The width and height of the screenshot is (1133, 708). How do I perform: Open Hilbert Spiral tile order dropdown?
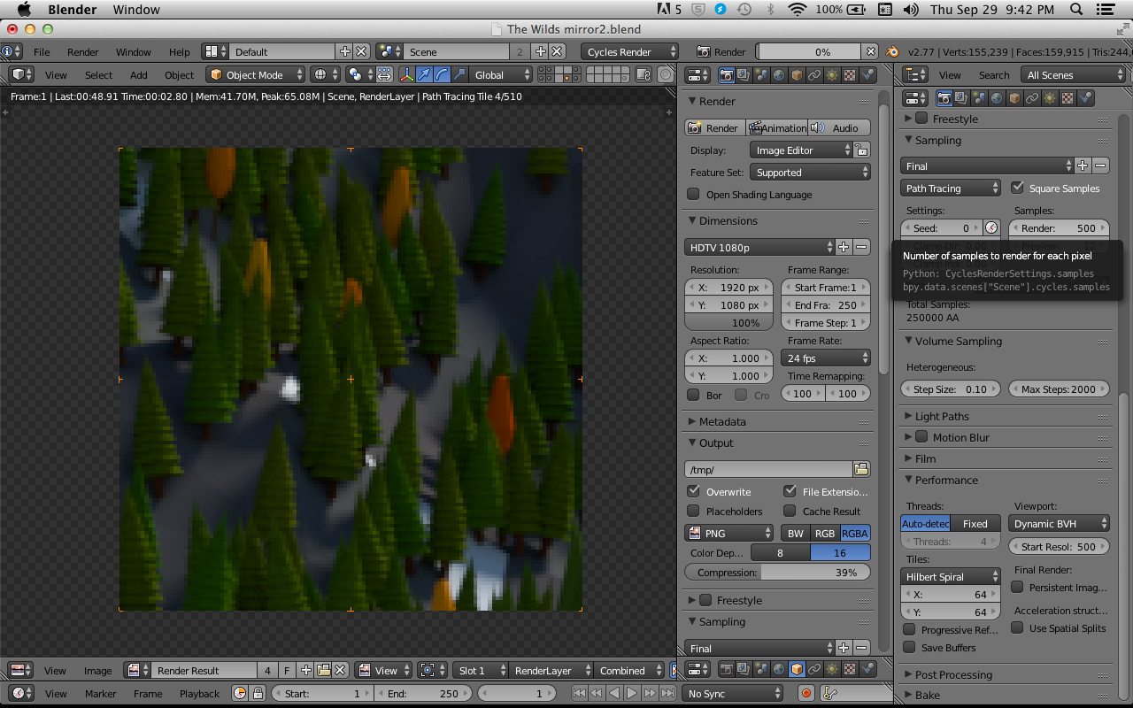951,576
